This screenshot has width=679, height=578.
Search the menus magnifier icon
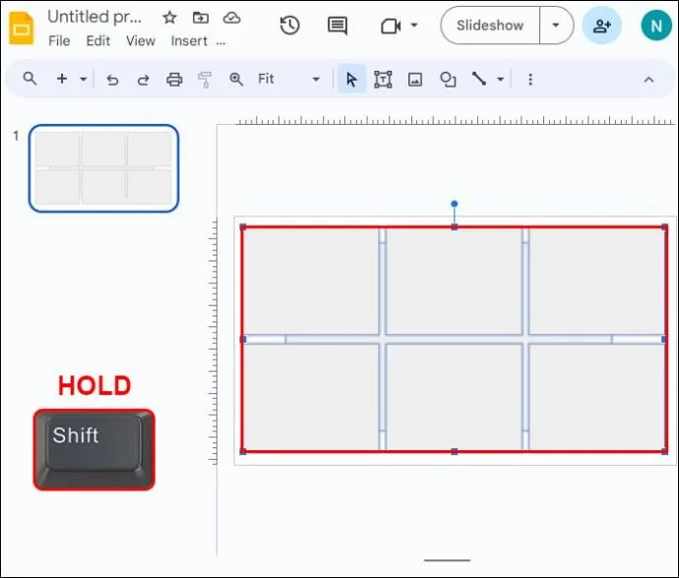coord(30,79)
